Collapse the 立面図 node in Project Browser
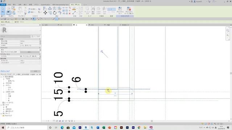The height and width of the screenshot is (130, 232). pos(4,92)
